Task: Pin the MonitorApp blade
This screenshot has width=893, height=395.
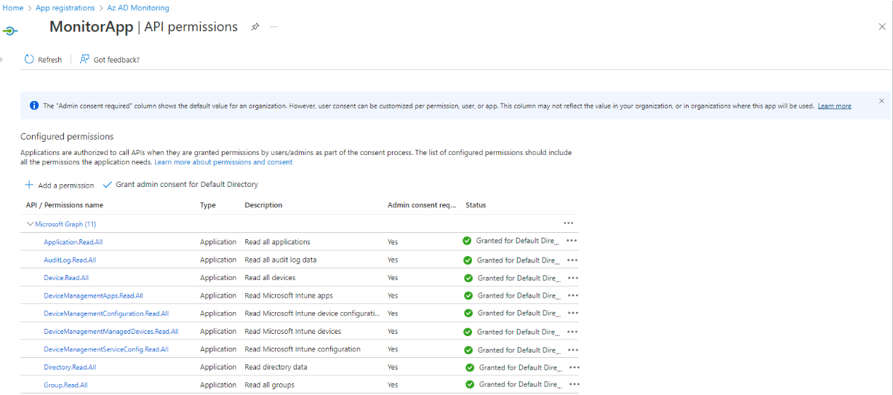Action: (255, 27)
